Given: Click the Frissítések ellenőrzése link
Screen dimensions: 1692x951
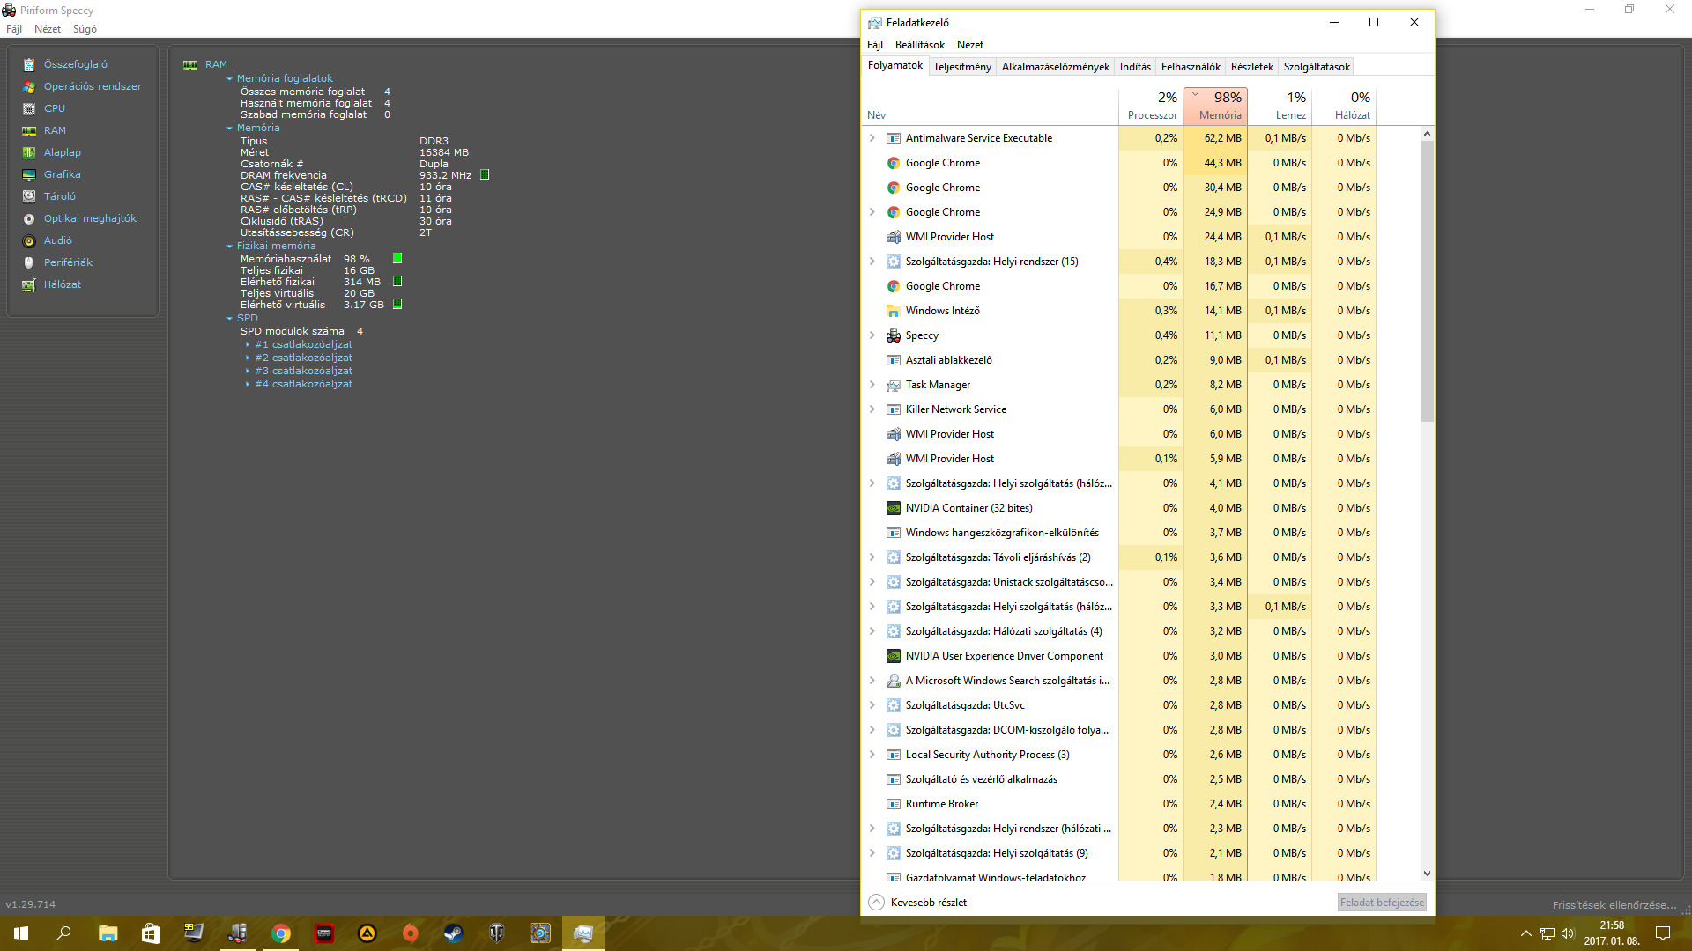Looking at the screenshot, I should tap(1614, 905).
